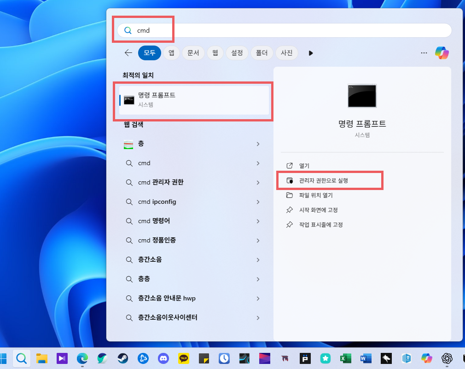Open the wolf logo app on taskbar
Image resolution: width=465 pixels, height=369 pixels.
386,358
